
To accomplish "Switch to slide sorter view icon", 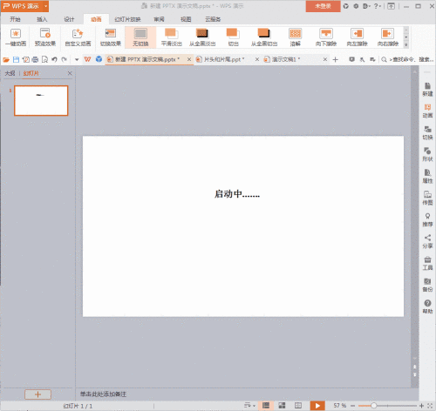I will tap(282, 406).
